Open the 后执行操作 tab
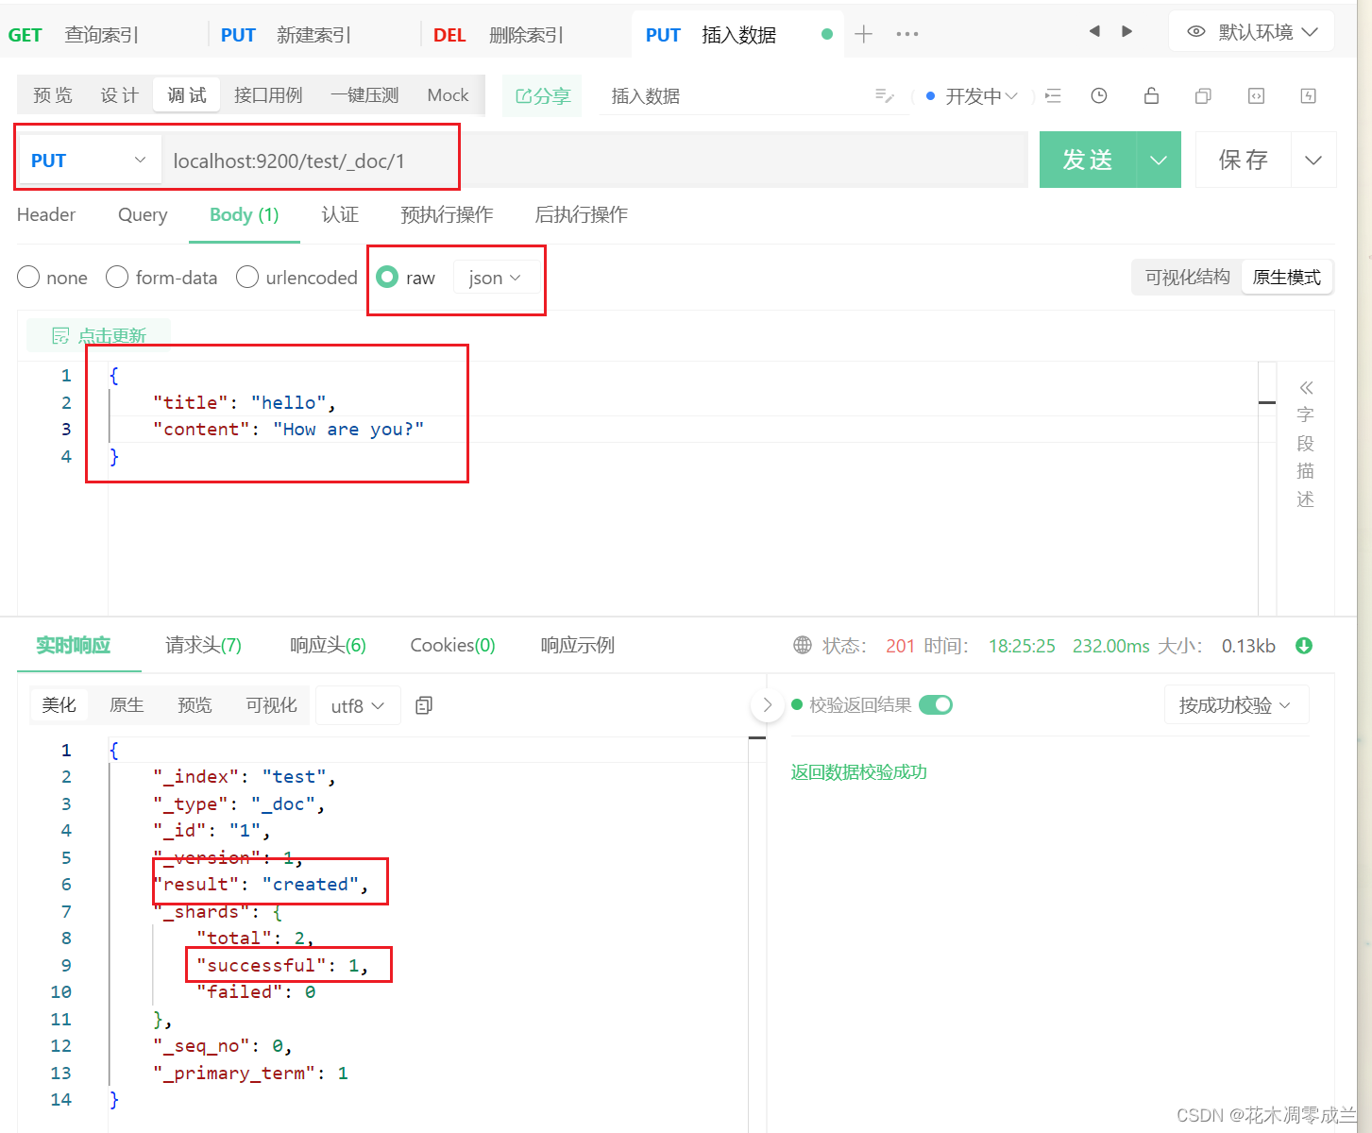The width and height of the screenshot is (1372, 1133). [x=581, y=214]
